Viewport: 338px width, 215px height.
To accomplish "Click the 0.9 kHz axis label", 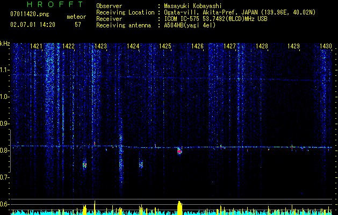I will (x=4, y=124).
